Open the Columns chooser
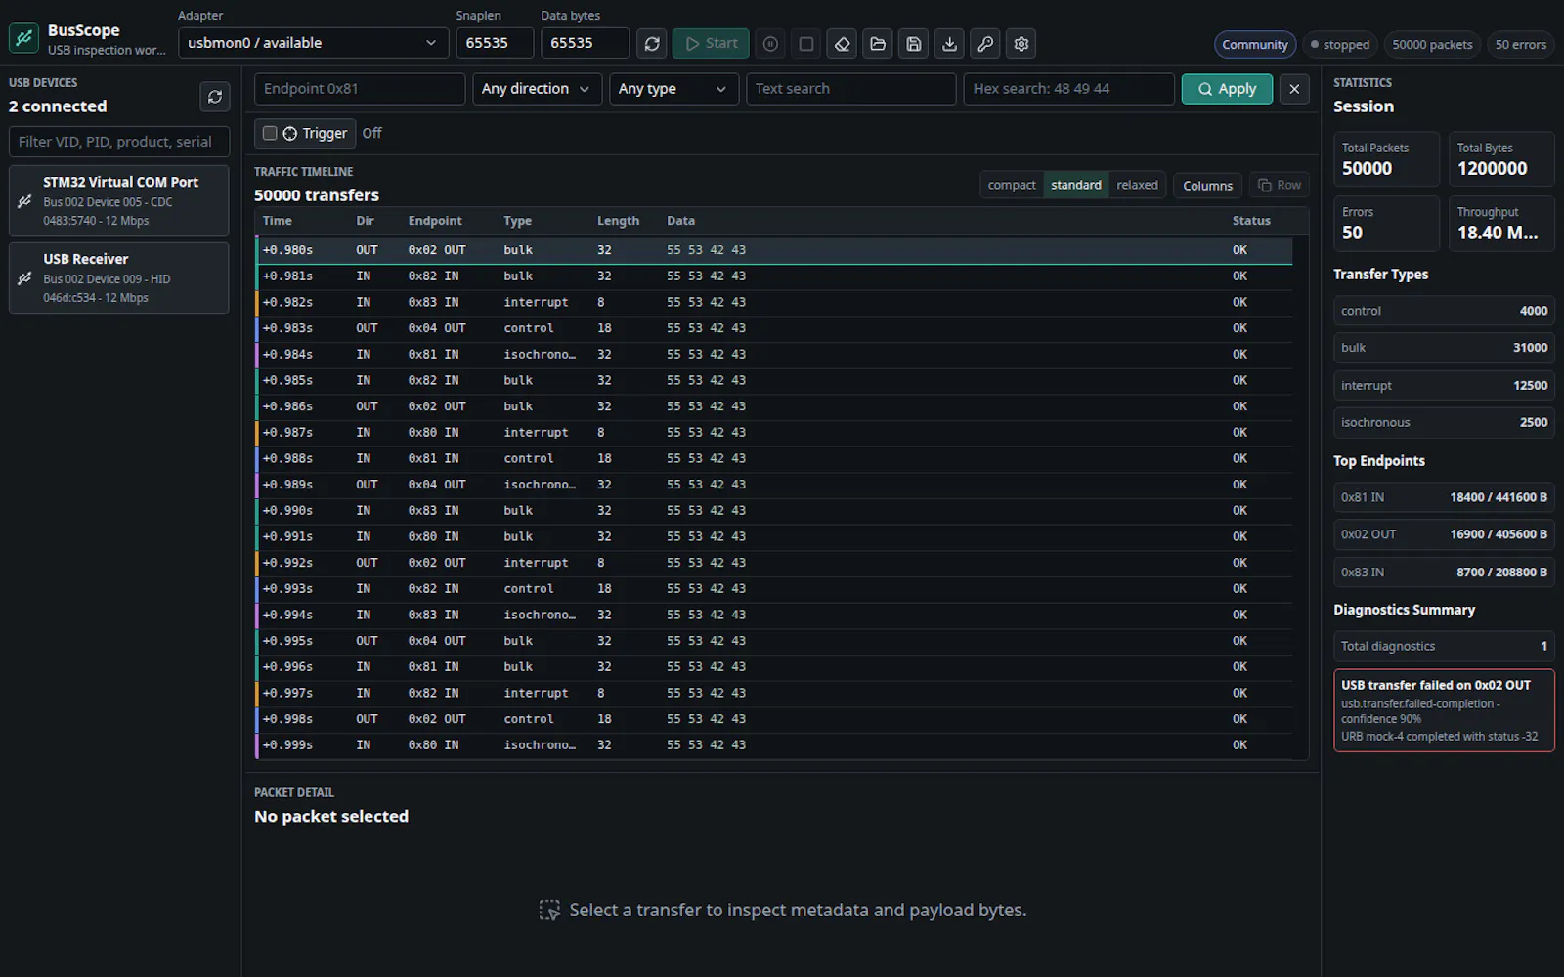The width and height of the screenshot is (1564, 977). 1208,185
